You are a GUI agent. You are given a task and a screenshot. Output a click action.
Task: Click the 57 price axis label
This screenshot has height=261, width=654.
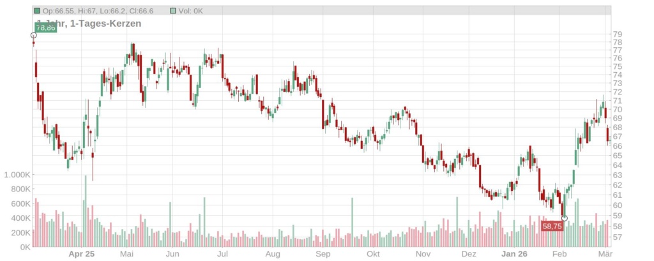617,237
